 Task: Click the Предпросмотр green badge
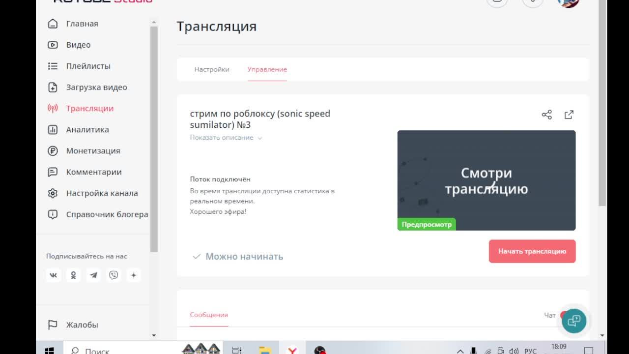(427, 224)
